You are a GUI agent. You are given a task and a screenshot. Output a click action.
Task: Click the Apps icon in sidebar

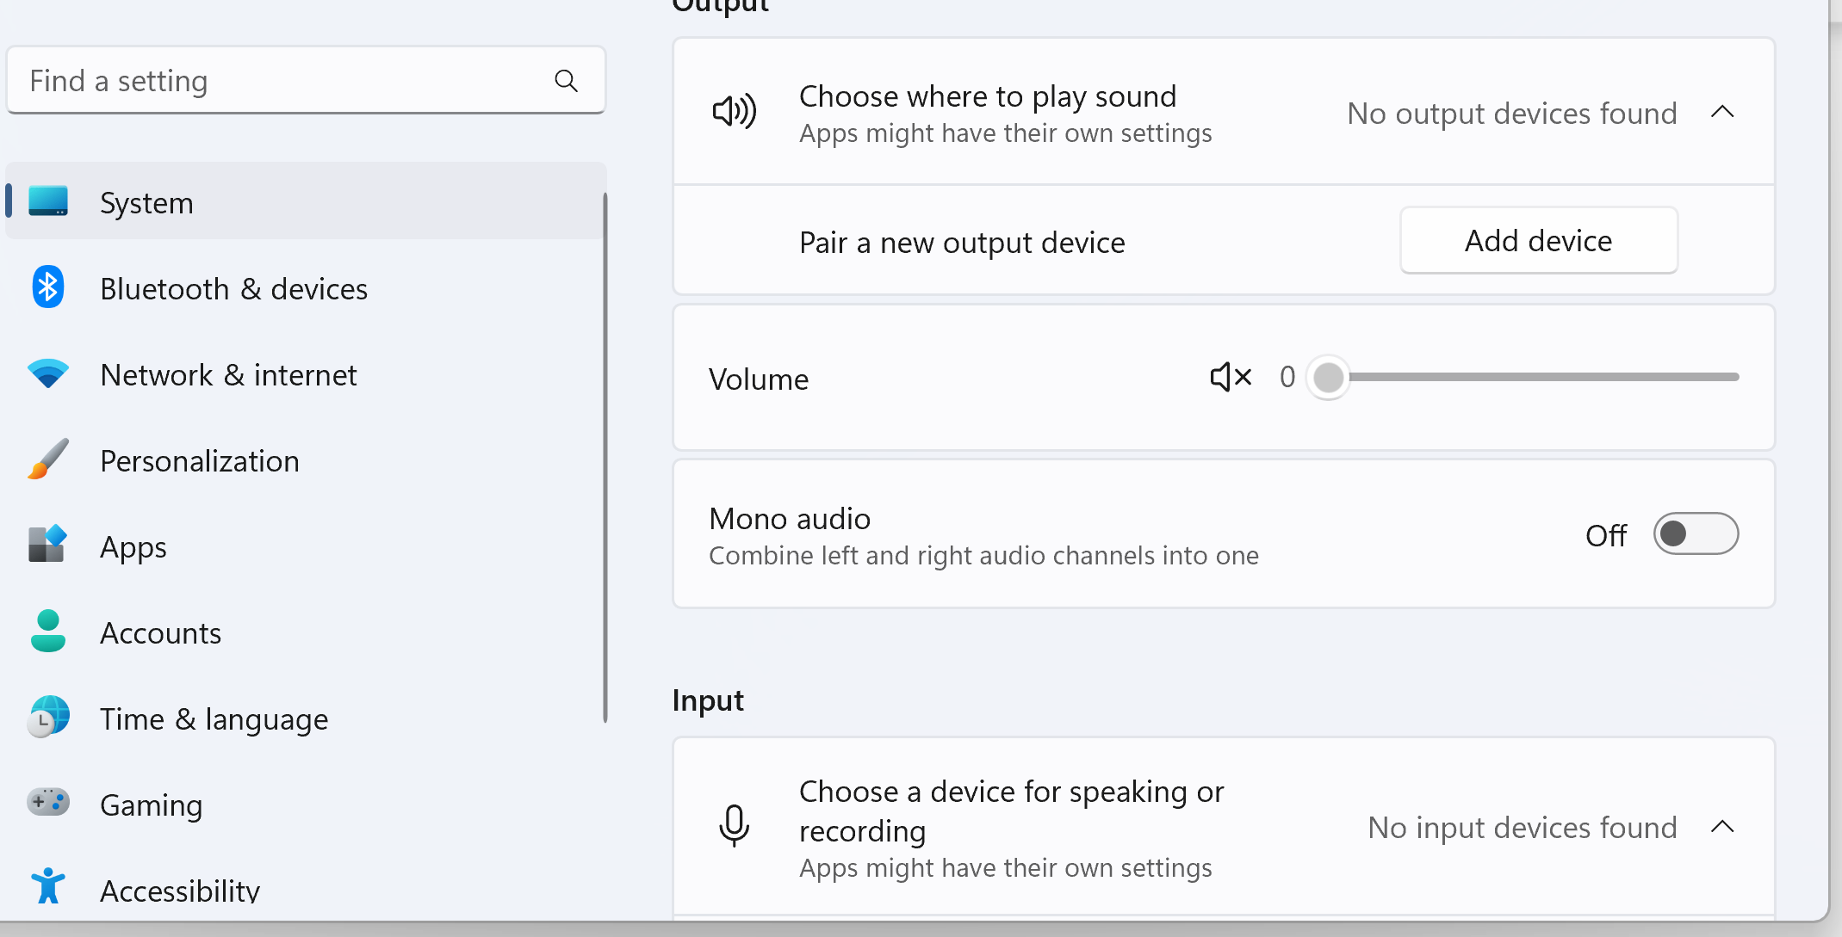pyautogui.click(x=48, y=545)
